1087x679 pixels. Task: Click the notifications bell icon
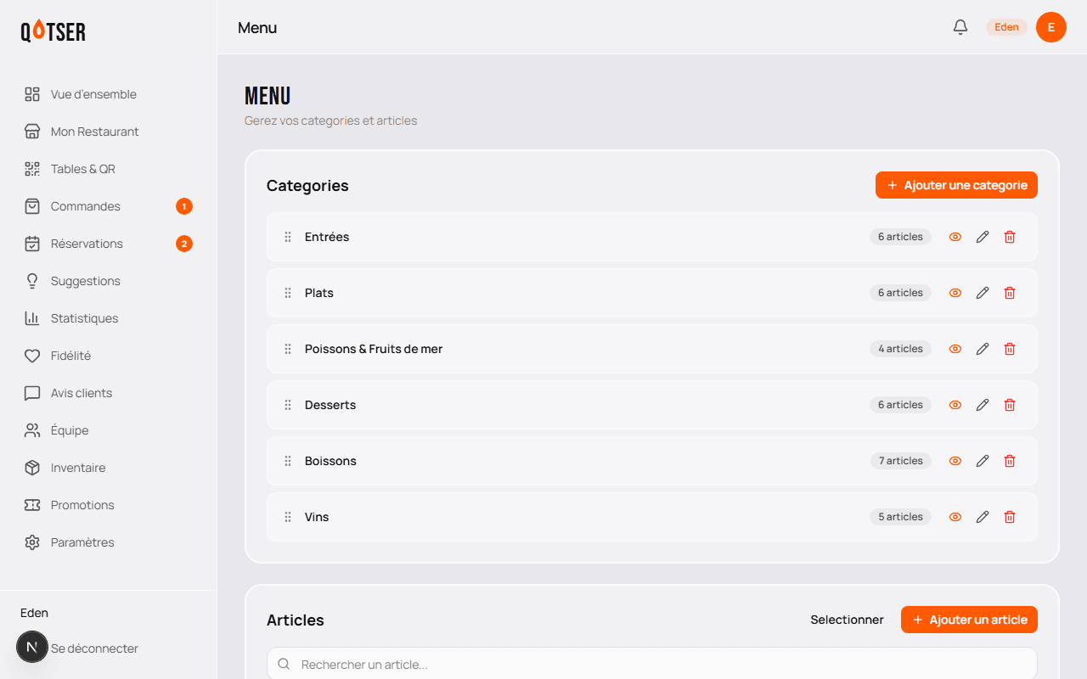pos(960,27)
